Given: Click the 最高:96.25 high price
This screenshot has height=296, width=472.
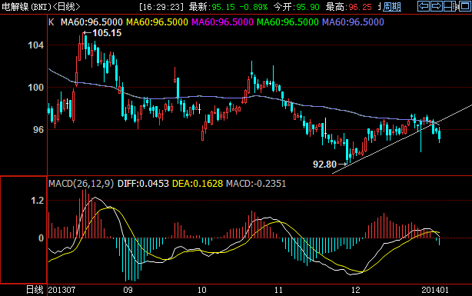Looking at the screenshot, I should tap(349, 7).
